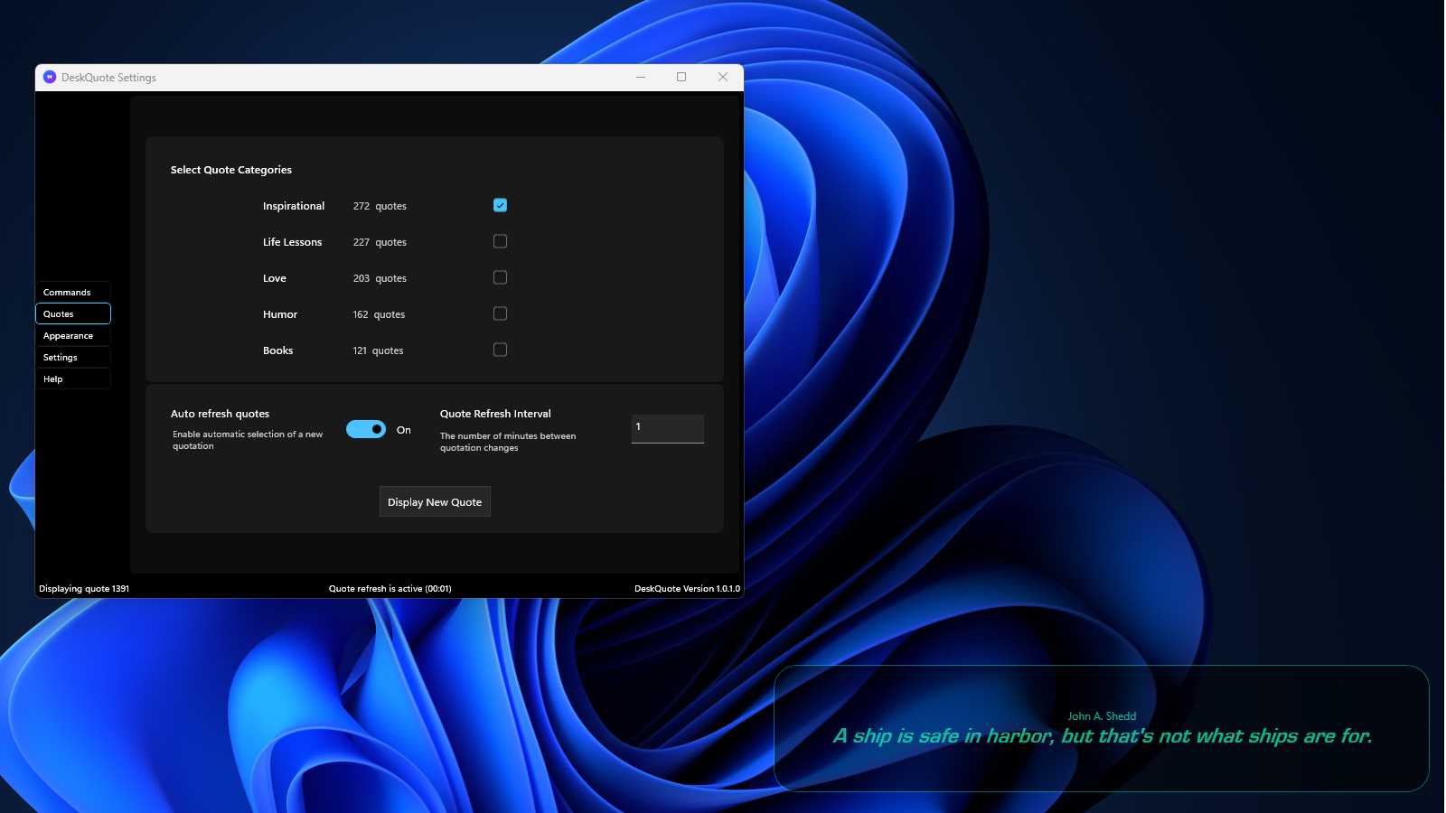Click the Quote Refresh Interval input field
Viewport: 1446px width, 813px height.
[667, 428]
